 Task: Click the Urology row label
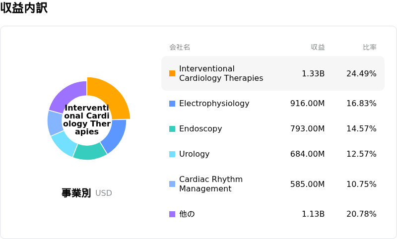pos(194,154)
